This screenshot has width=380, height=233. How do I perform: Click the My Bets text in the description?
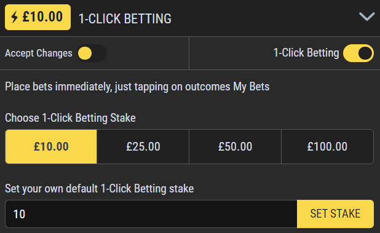(x=251, y=87)
